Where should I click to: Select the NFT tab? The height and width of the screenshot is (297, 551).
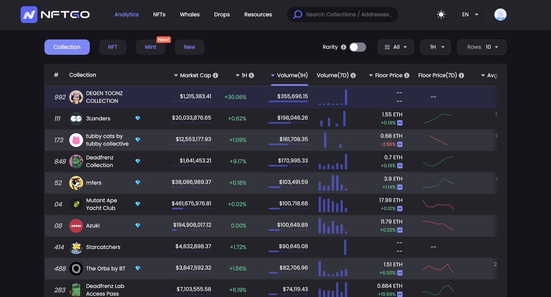[112, 47]
